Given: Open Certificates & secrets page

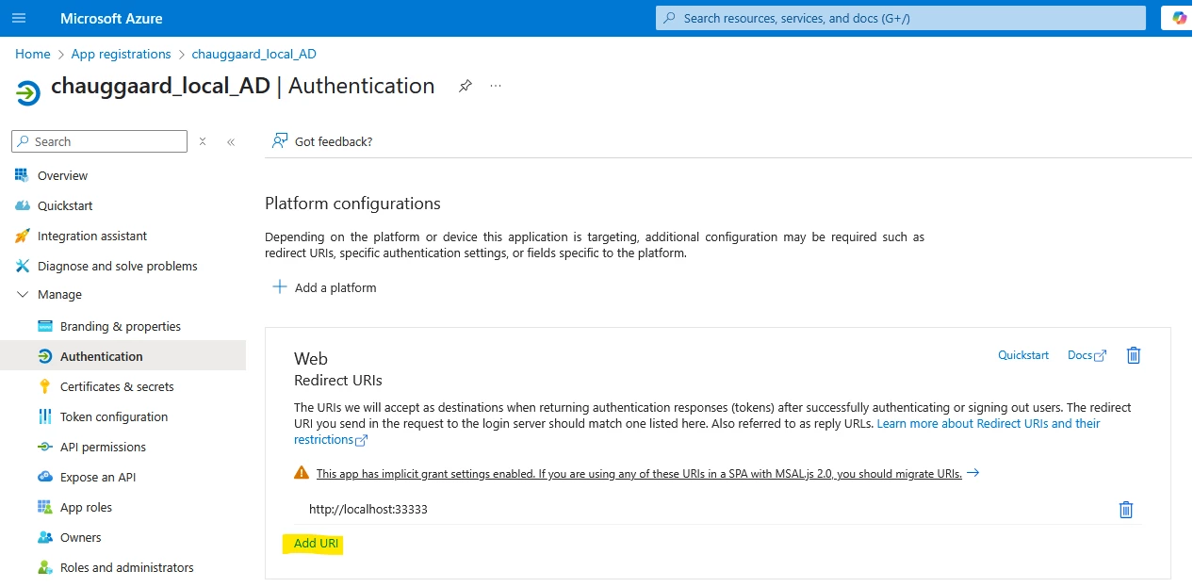Looking at the screenshot, I should [117, 386].
